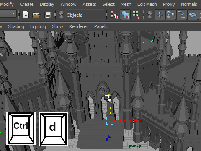Toggle snap to view planes icon

(193, 15)
